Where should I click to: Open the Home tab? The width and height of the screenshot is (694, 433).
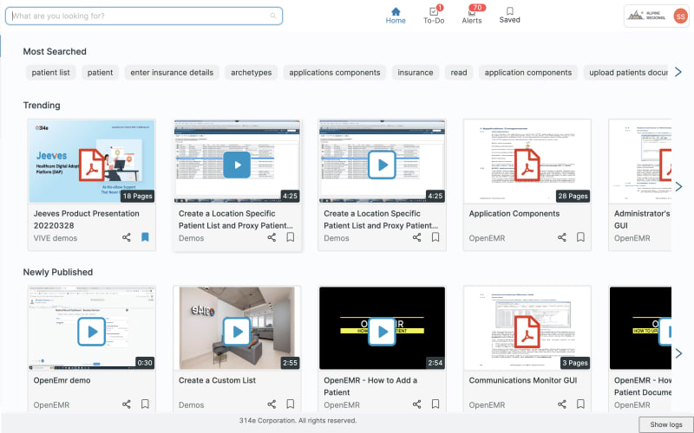(396, 16)
